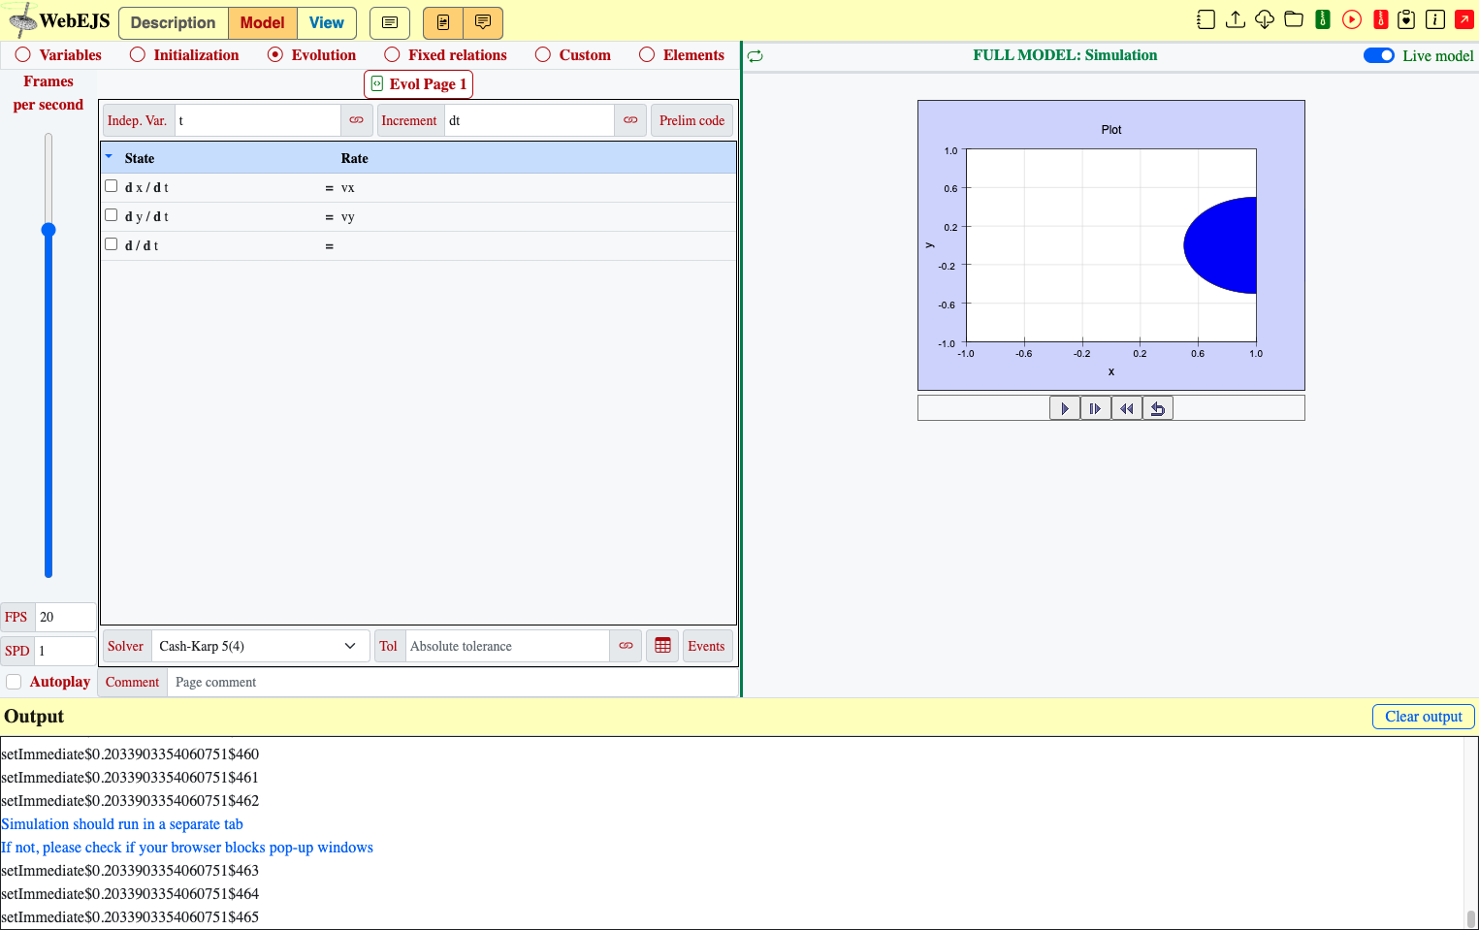Select the Elements radio button
The width and height of the screenshot is (1479, 930).
click(x=647, y=55)
